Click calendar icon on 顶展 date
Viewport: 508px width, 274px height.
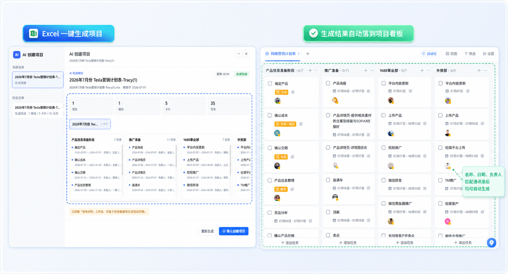coord(335,220)
